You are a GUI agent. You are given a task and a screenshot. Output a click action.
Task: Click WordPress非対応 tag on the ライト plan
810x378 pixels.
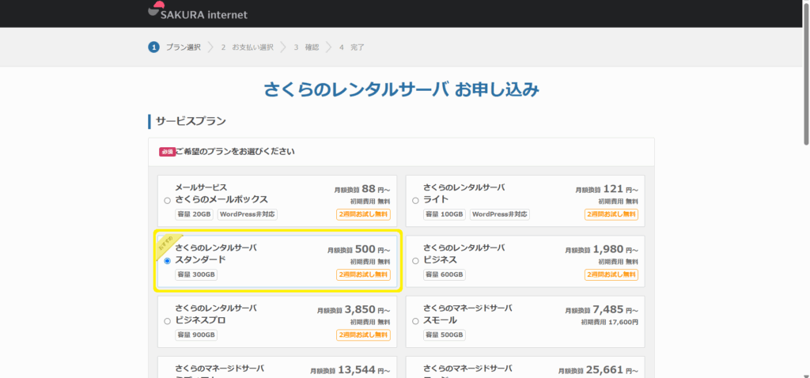point(499,214)
